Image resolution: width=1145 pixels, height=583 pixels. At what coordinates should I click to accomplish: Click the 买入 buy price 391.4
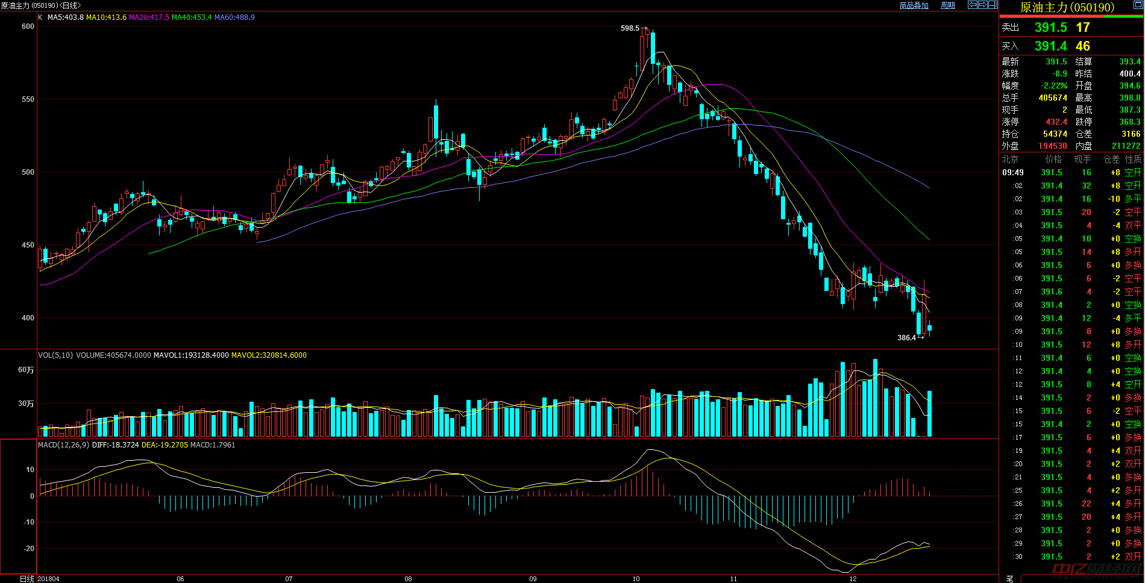pos(1050,46)
